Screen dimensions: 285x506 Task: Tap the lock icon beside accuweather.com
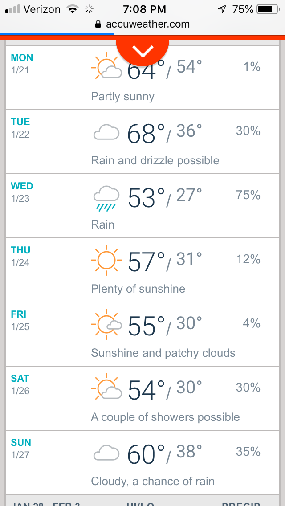pyautogui.click(x=98, y=24)
